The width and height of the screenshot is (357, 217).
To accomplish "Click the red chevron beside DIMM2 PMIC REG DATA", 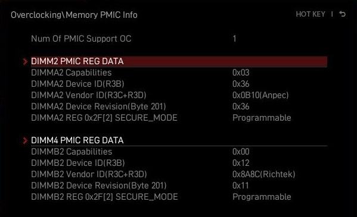I will tap(25, 61).
